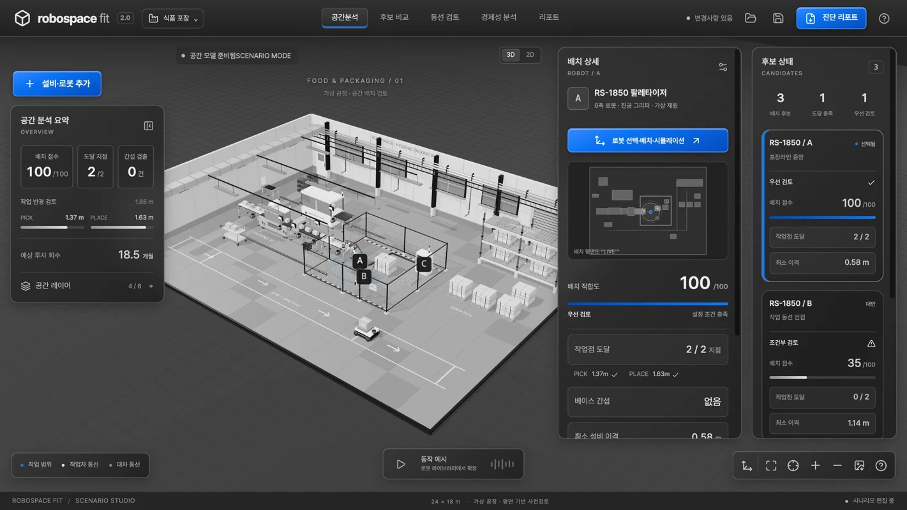
Task: Click the PICK reach bar in 작업 반경 검토
Action: click(52, 227)
